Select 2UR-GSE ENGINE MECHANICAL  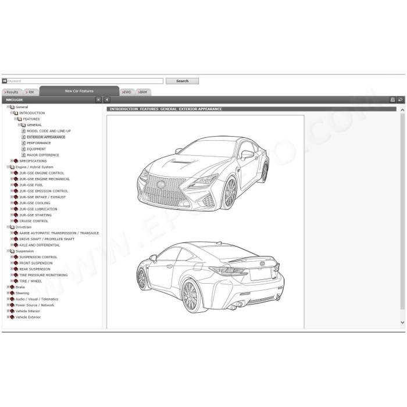44,179
